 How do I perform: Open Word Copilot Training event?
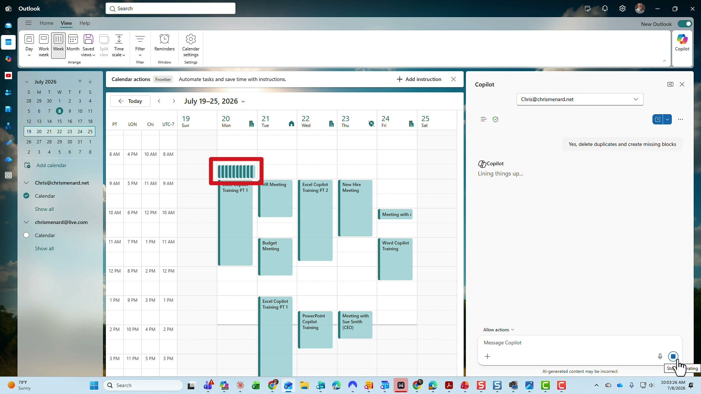point(395,259)
